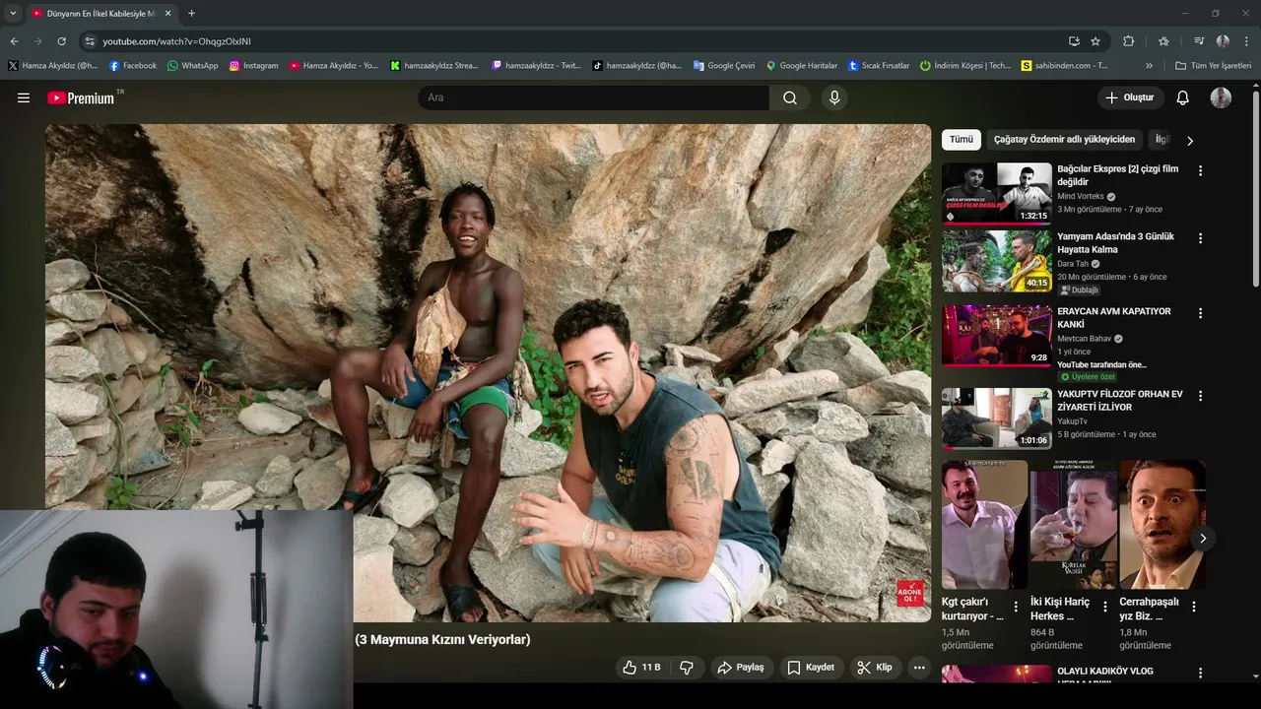The height and width of the screenshot is (709, 1261).
Task: Open the Yamyam Adası'nda 3 Günlük thumbnail
Action: (996, 261)
